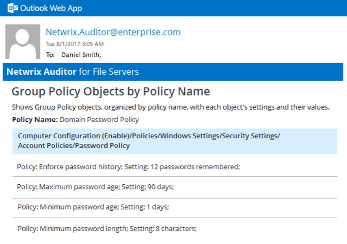Click the Netwrix Auditor for File Servers banner

click(x=72, y=72)
